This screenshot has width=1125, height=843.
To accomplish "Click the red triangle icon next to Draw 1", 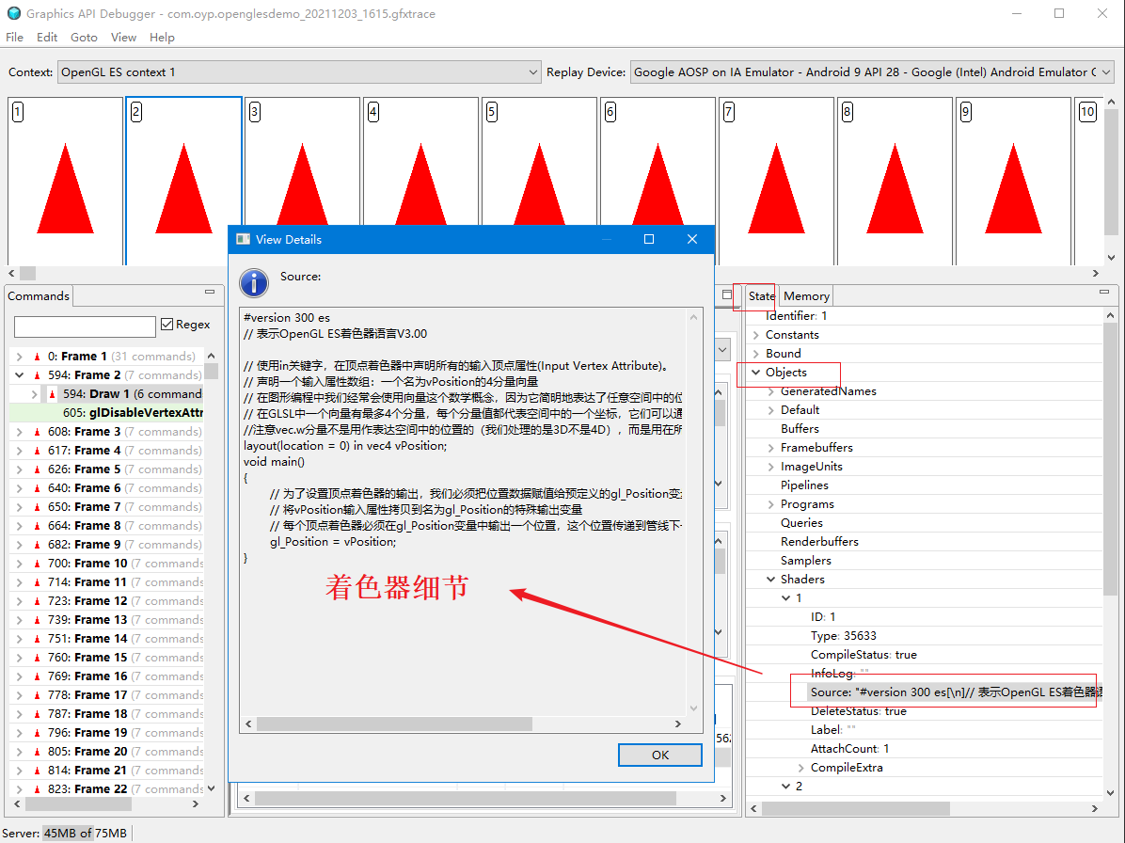I will pos(52,393).
